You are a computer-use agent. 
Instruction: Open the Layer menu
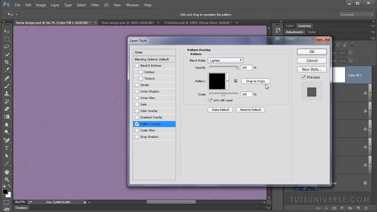pyautogui.click(x=55, y=5)
